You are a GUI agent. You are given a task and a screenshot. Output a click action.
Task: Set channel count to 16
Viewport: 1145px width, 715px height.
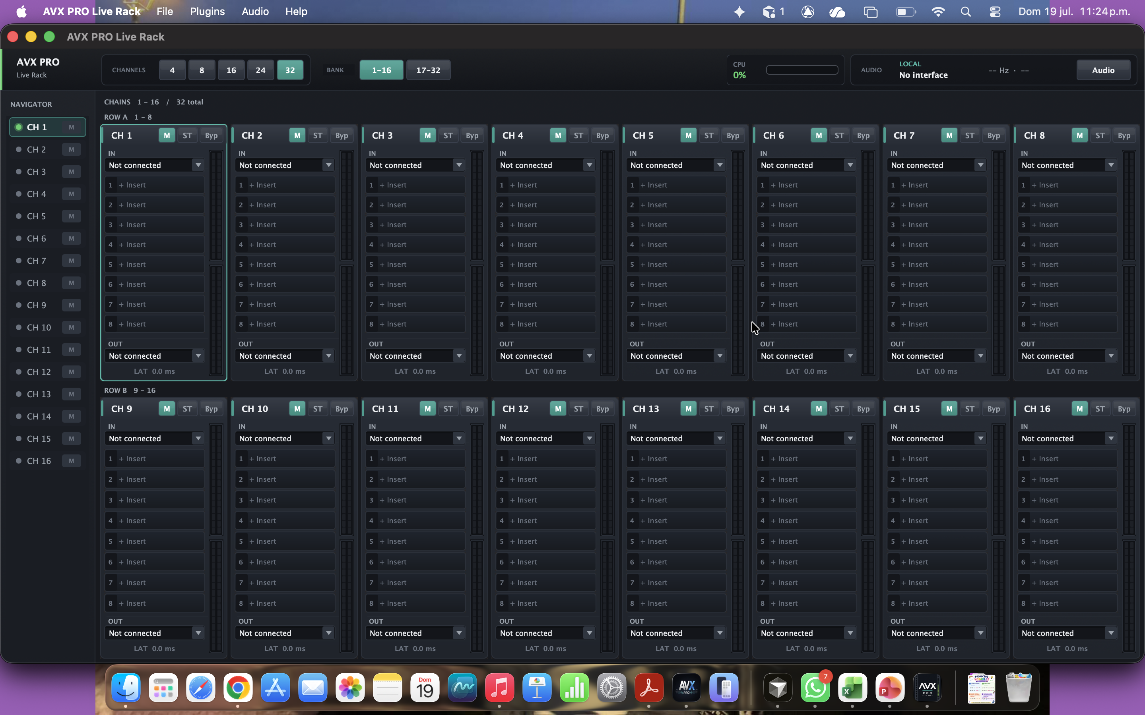point(231,70)
